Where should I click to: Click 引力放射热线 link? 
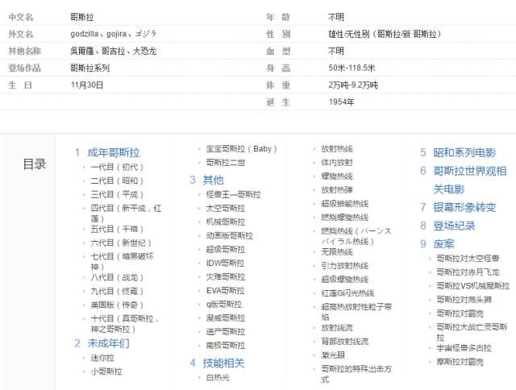coord(345,266)
